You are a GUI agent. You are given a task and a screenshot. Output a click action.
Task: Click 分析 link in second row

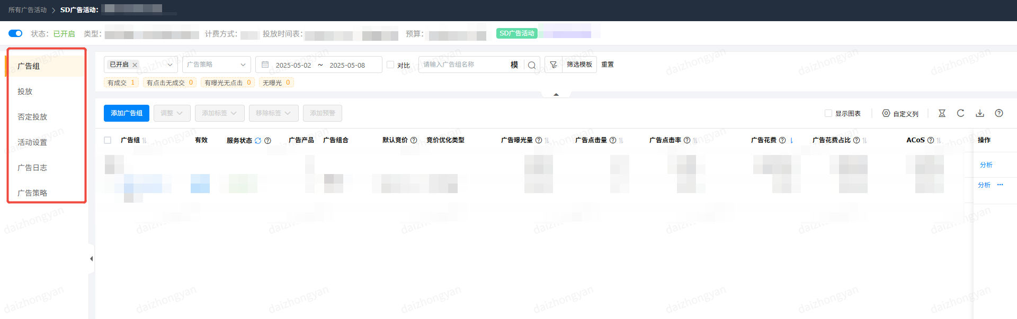coord(984,185)
